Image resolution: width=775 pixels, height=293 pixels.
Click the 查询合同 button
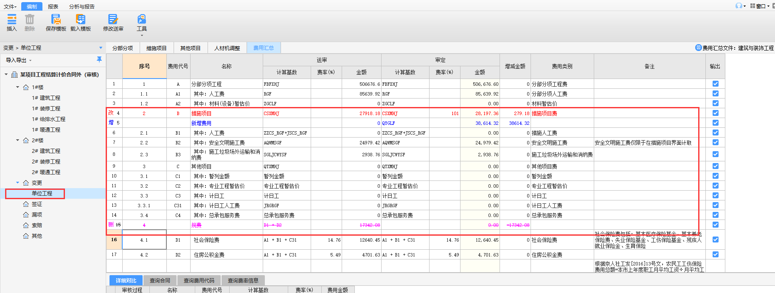tap(160, 280)
